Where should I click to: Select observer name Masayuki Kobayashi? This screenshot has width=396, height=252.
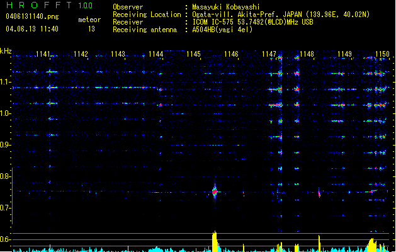click(226, 7)
